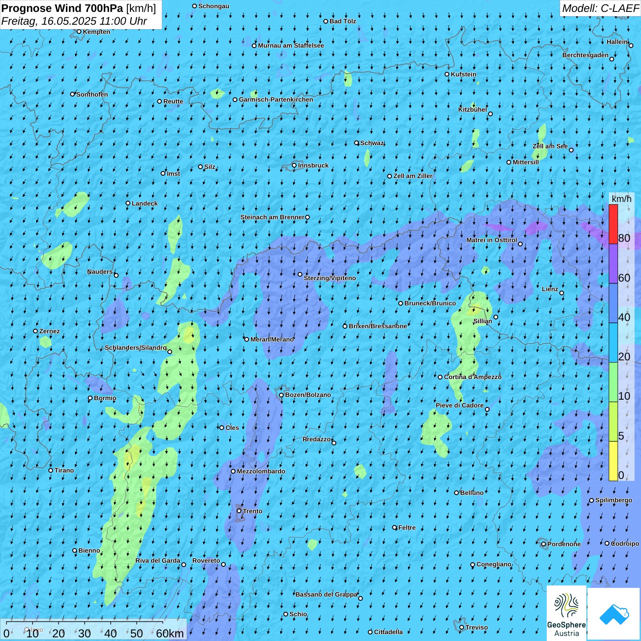Screen dimensions: 641x641
Task: Click the GeoSphere Austria logo
Action: (566, 614)
